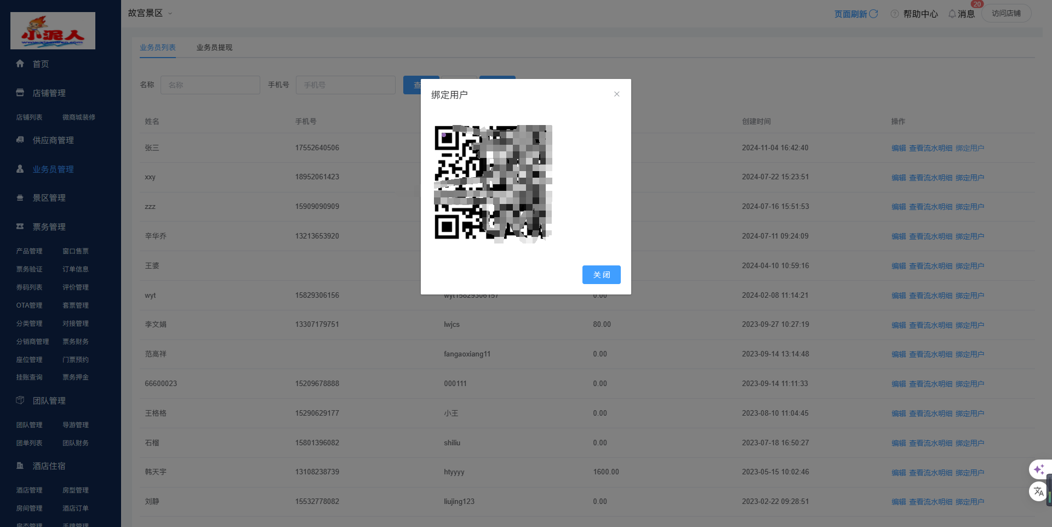Viewport: 1052px width, 527px height.
Task: Click the help center question mark icon
Action: pyautogui.click(x=895, y=14)
